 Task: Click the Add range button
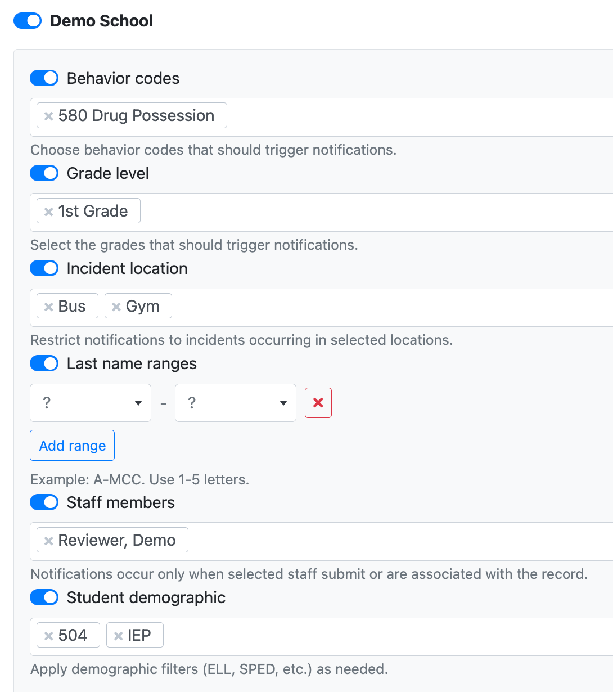point(72,446)
